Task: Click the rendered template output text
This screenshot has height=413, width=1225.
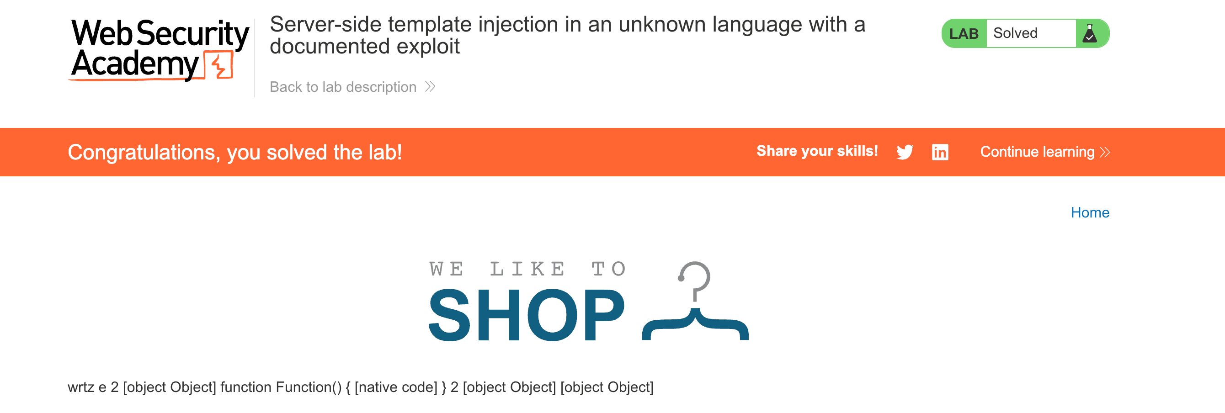Action: click(360, 387)
